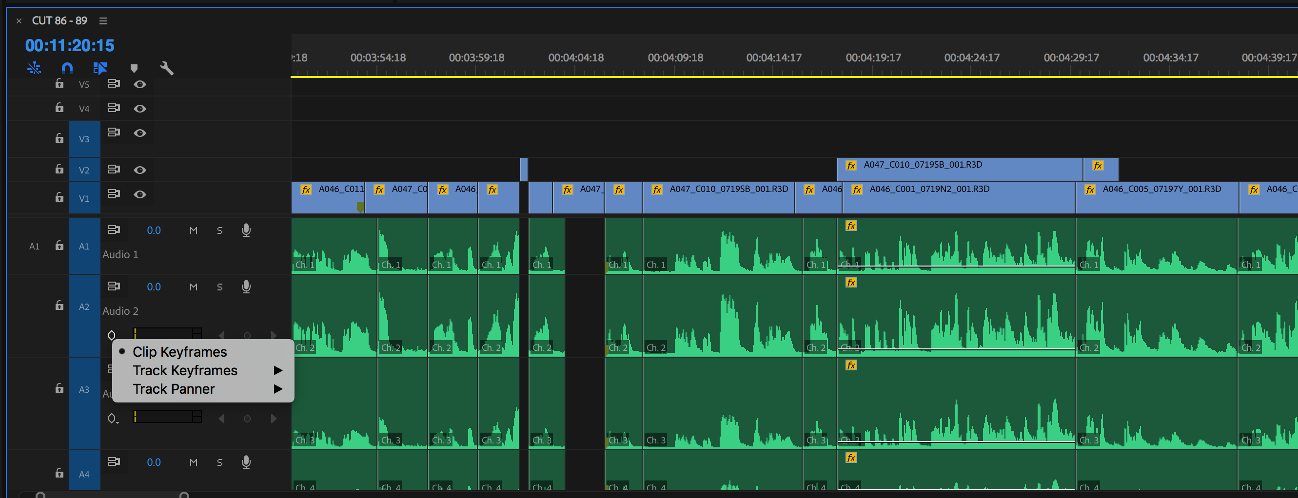The width and height of the screenshot is (1298, 498).
Task: Toggle sync lock on V4 track
Action: click(114, 108)
